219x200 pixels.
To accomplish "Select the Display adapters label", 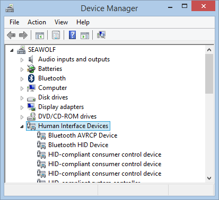I will point(61,107).
